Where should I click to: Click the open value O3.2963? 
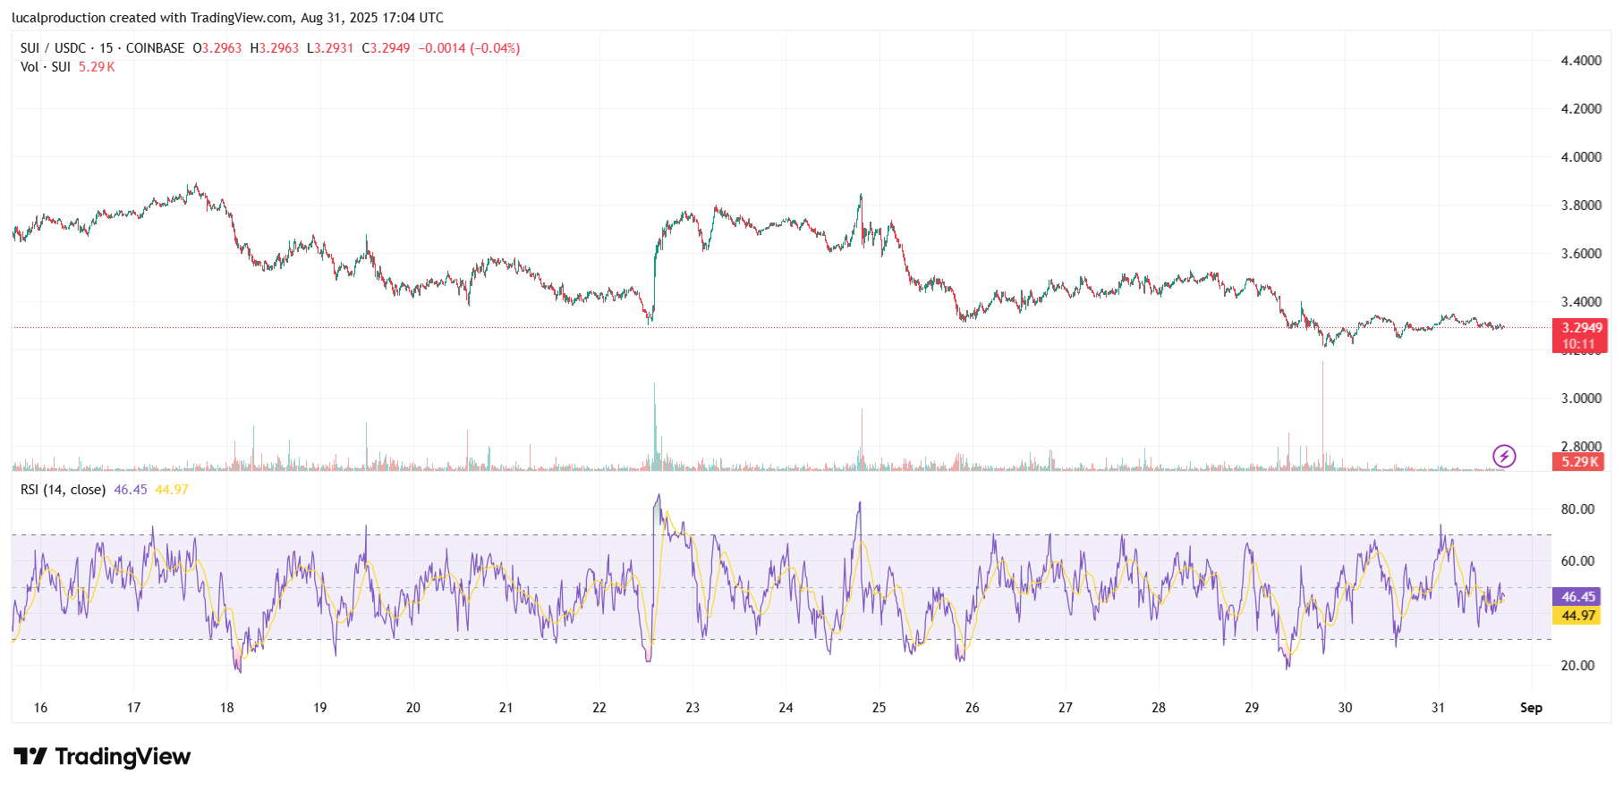(217, 48)
